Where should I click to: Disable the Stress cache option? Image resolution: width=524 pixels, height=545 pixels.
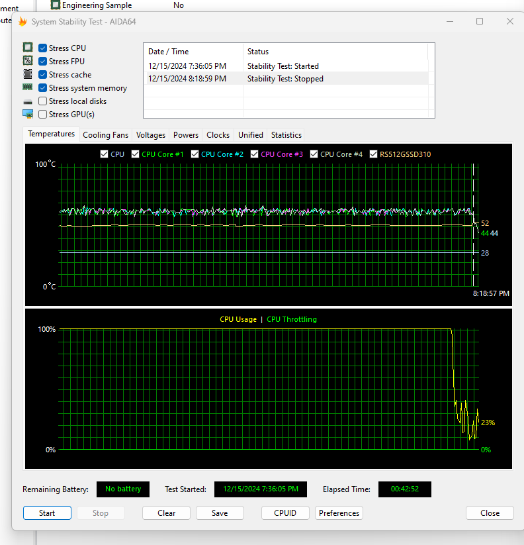pyautogui.click(x=43, y=75)
